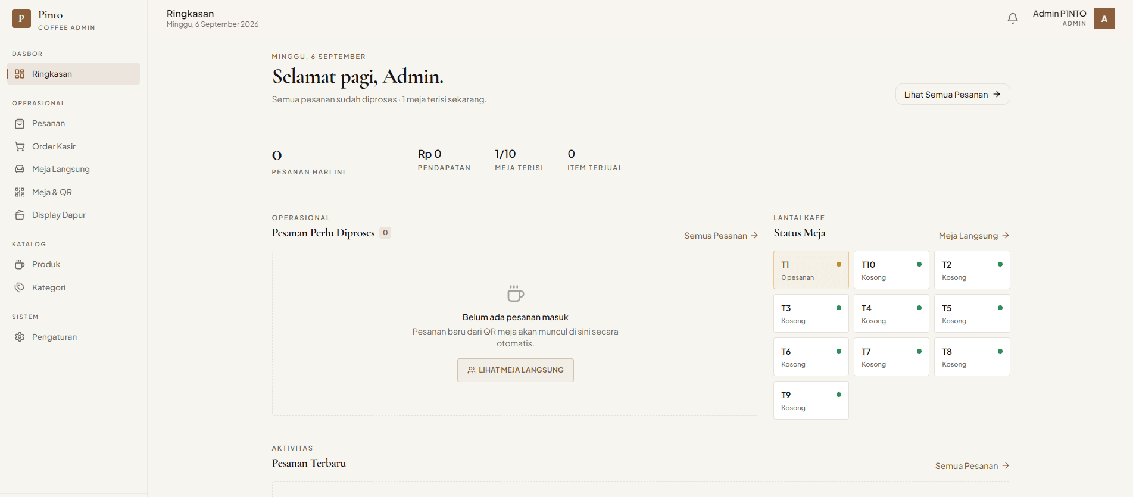Click the Lihat Semua Pesanan button
1133x497 pixels.
(x=953, y=94)
